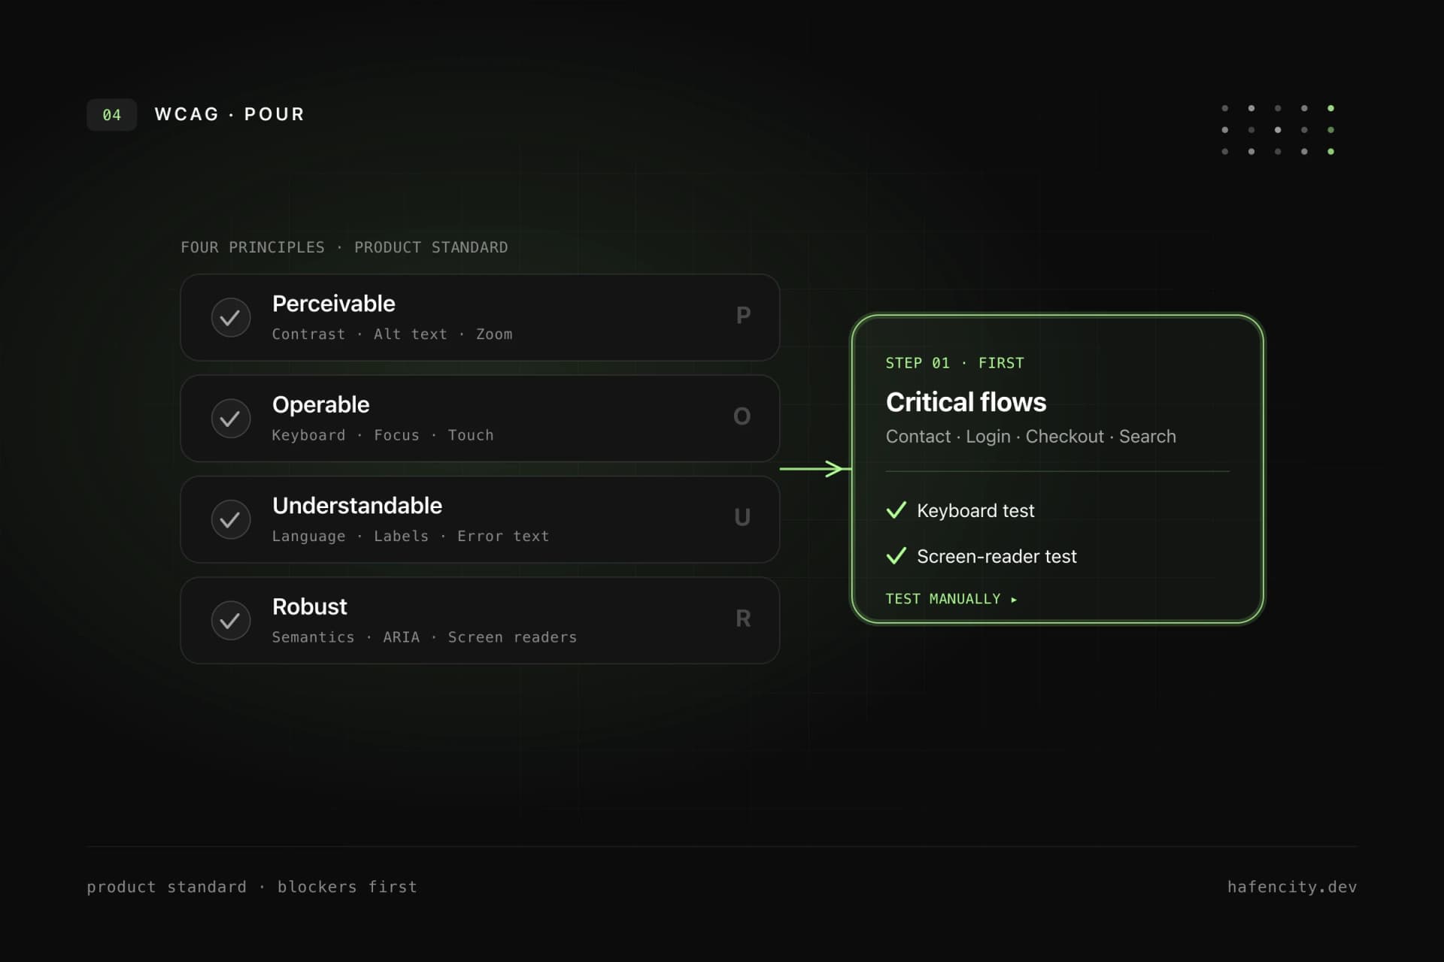Viewport: 1444px width, 962px height.
Task: Toggle the Robust check circle
Action: coord(231,621)
